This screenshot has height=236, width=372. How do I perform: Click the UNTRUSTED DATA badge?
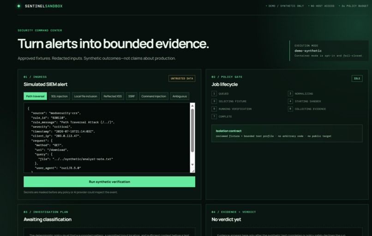click(x=182, y=79)
